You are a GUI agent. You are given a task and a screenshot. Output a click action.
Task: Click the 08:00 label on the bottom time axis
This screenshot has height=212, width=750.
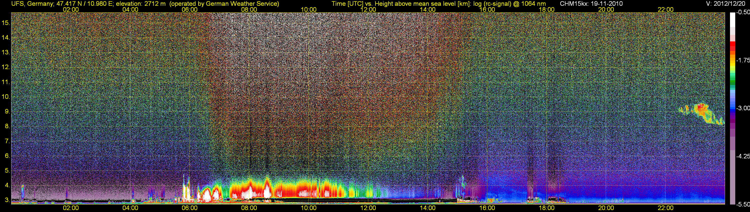249,208
